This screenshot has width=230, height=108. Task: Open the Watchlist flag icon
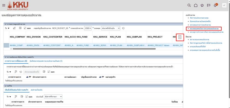pos(209,5)
